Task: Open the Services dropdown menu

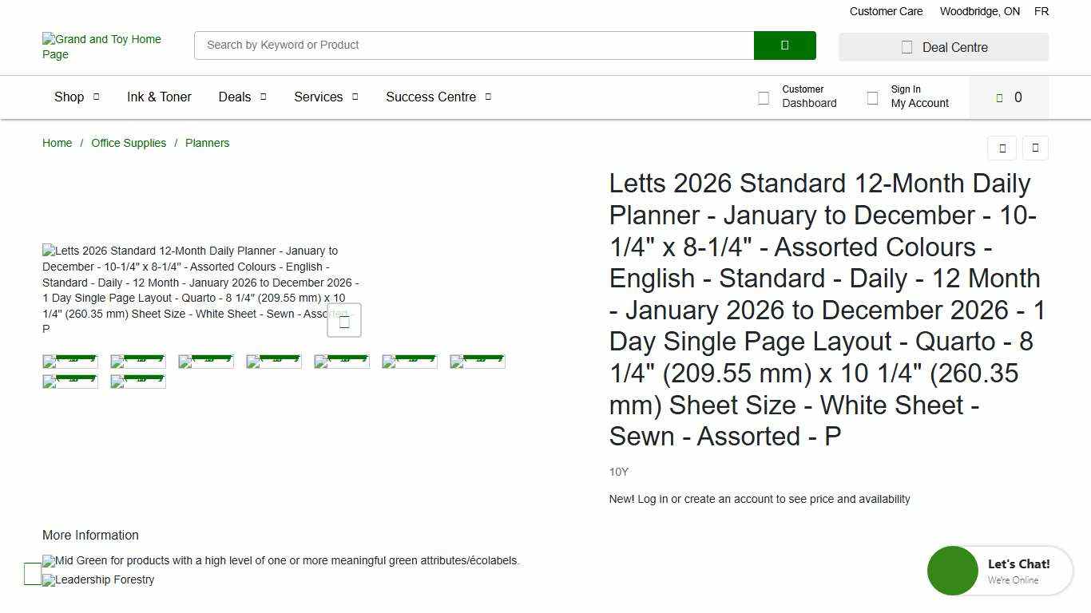Action: click(326, 97)
